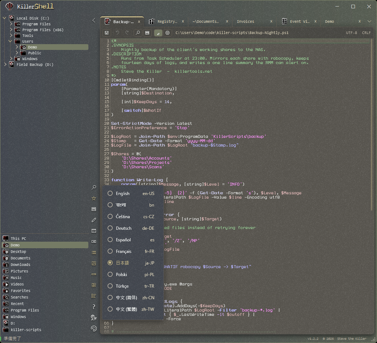Select Polski pl-PL language option
Screen dimensions: 377x343
coord(133,274)
